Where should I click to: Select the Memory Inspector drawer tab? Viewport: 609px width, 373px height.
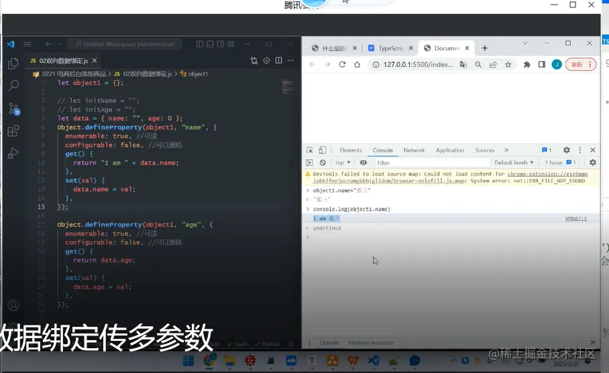(x=371, y=343)
